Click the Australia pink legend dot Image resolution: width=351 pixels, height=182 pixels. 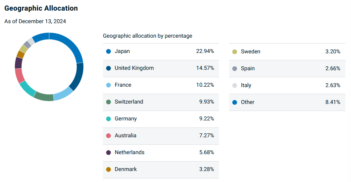pyautogui.click(x=108, y=136)
